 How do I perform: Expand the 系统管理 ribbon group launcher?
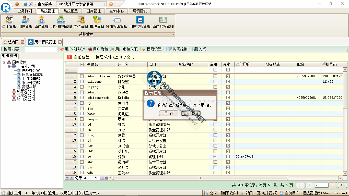tap(173, 34)
